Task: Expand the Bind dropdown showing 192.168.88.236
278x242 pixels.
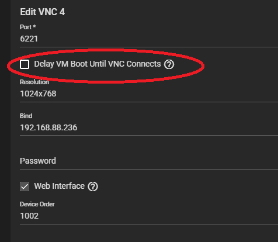Action: click(x=149, y=127)
